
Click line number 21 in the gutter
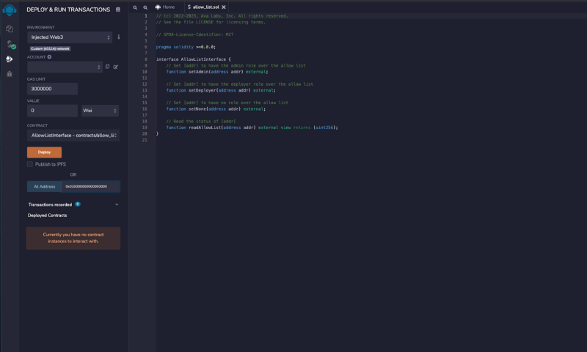(x=145, y=140)
